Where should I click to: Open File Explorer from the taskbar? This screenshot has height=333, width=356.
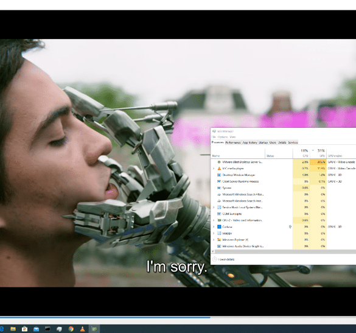pyautogui.click(x=13, y=329)
